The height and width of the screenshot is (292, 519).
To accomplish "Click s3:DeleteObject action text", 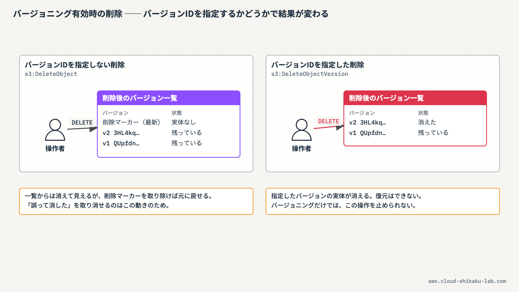I will point(51,74).
